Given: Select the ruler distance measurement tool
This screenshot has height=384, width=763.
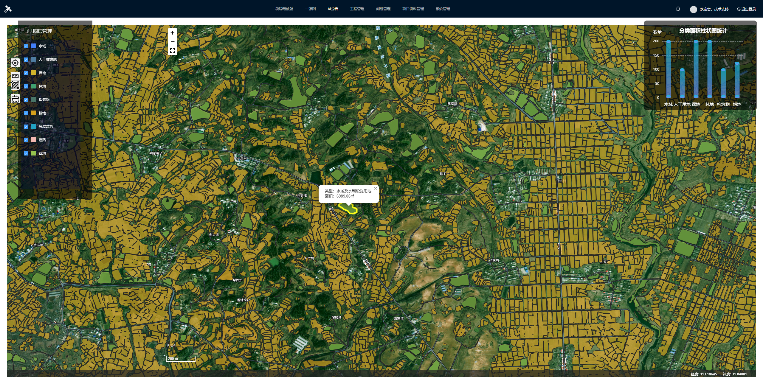Looking at the screenshot, I should 15,76.
